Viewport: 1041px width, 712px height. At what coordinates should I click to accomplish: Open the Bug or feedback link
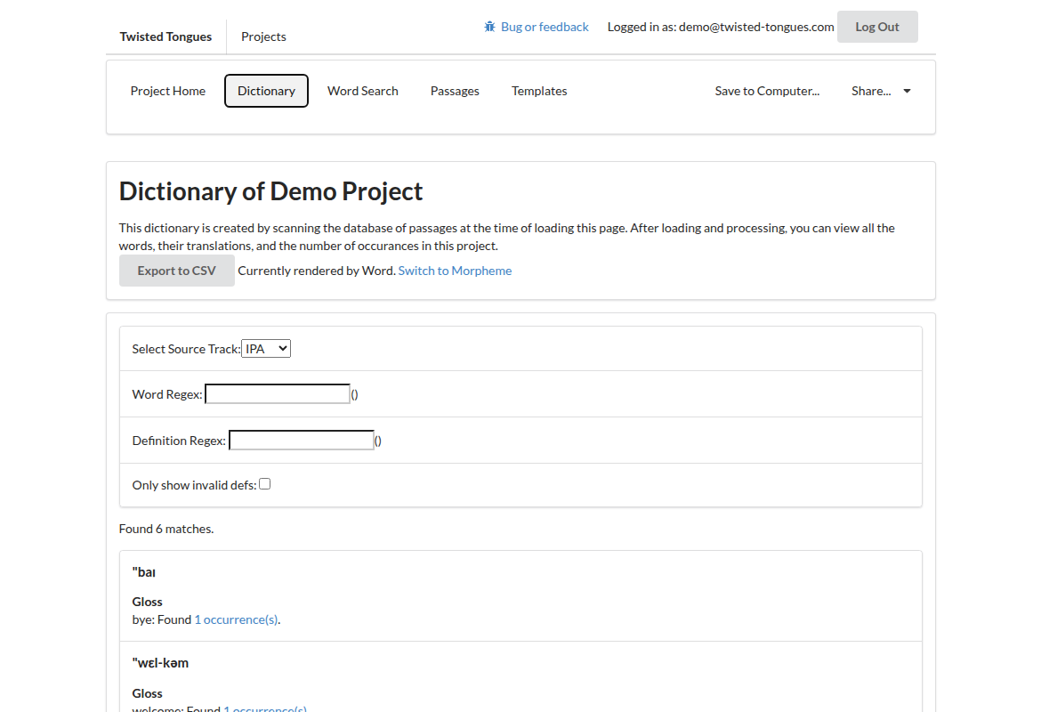tap(537, 27)
